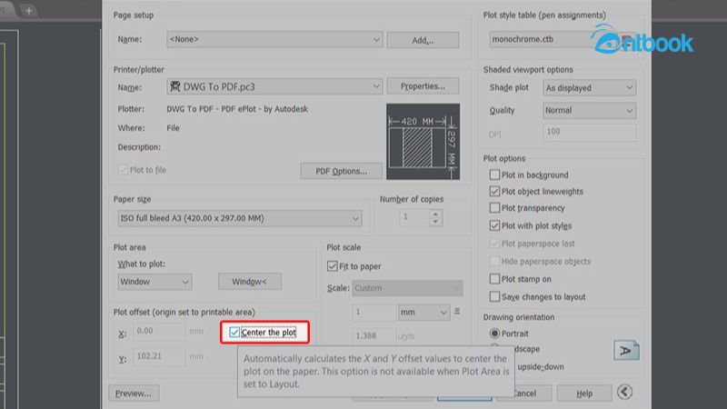Click the Add... page setup button
This screenshot has height=409, width=727.
coord(423,40)
